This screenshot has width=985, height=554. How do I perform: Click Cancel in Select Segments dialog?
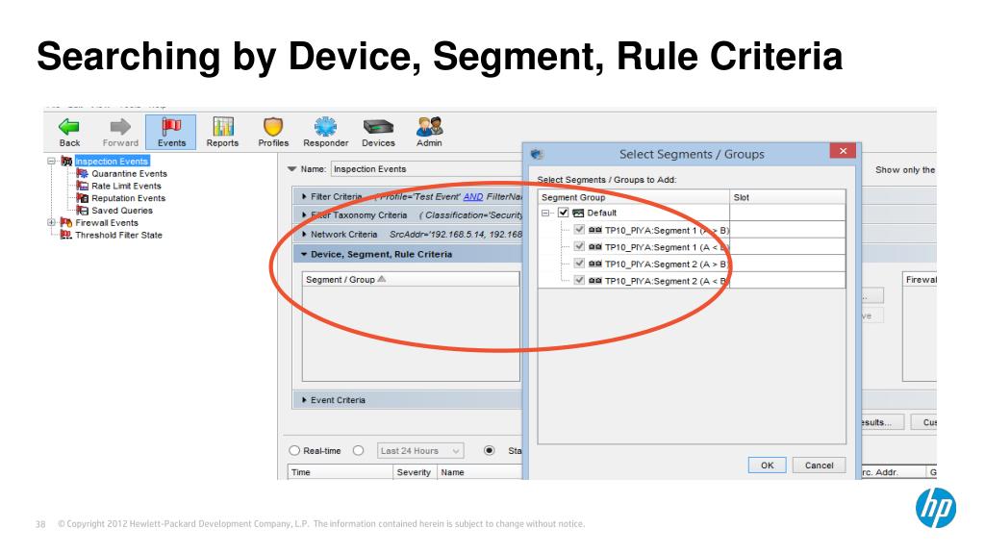[x=820, y=466]
